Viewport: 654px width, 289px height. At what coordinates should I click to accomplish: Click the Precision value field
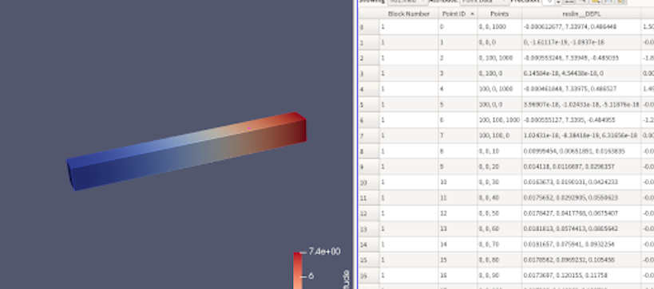tap(549, 2)
